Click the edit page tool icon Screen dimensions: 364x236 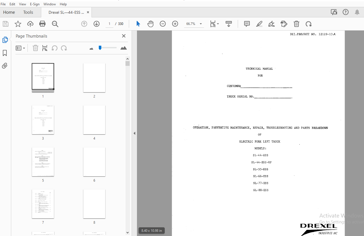tap(284, 24)
